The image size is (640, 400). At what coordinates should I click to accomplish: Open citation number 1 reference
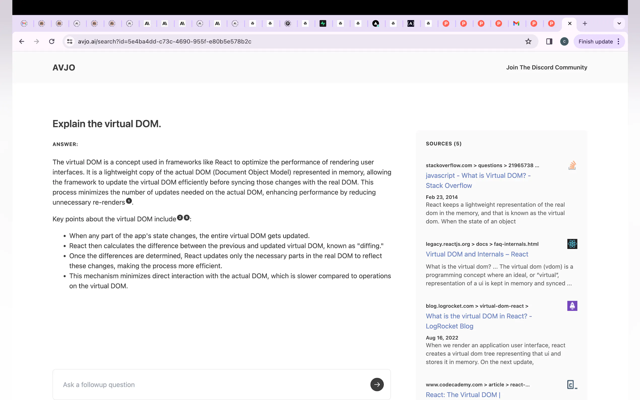pos(129,201)
